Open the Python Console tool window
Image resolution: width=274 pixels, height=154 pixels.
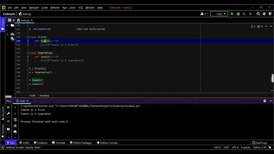click(107, 142)
